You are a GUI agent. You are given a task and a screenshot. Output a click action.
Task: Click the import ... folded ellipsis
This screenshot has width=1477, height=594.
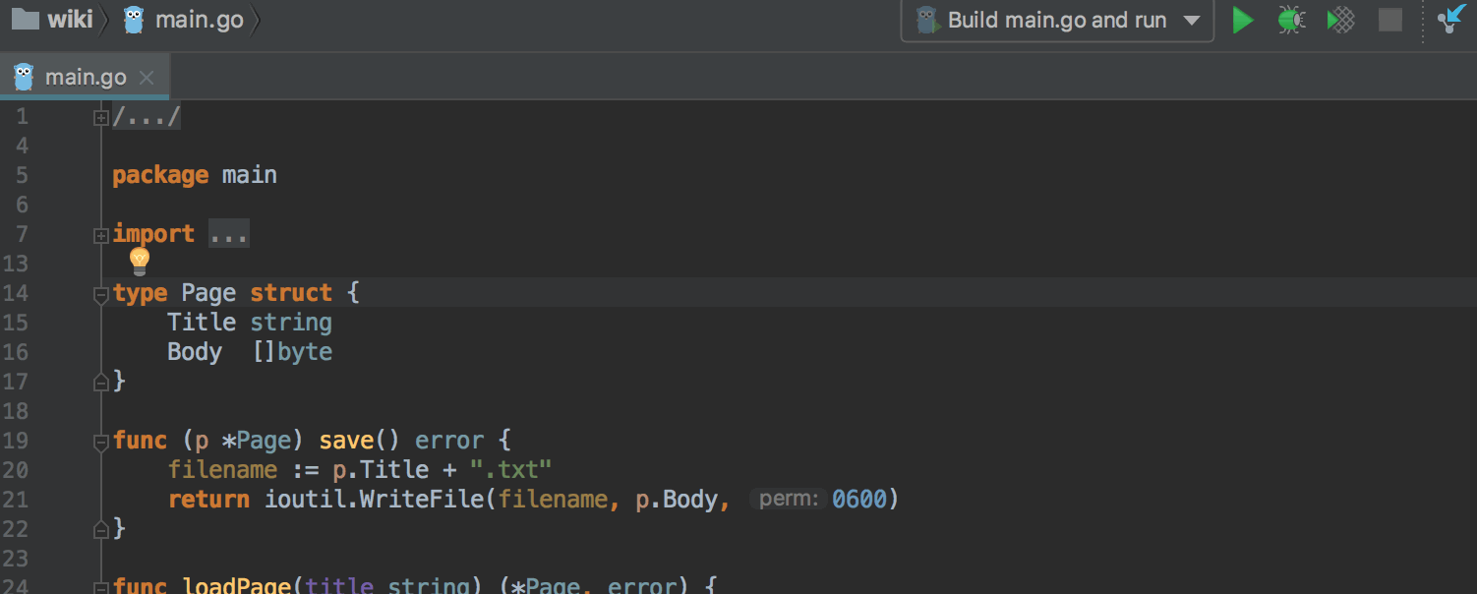229,234
